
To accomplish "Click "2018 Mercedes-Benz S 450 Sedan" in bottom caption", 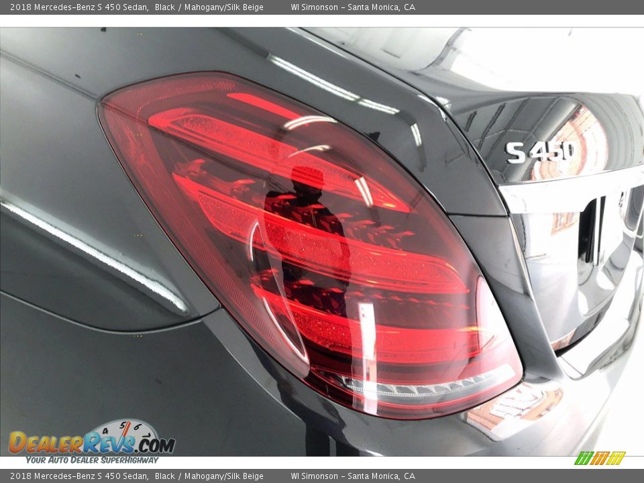I will [x=79, y=476].
